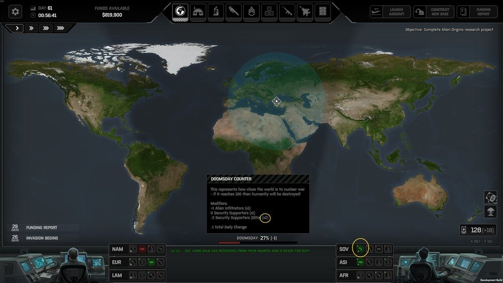Set time speed to triple arrow
The height and width of the screenshot is (283, 503).
click(x=46, y=28)
